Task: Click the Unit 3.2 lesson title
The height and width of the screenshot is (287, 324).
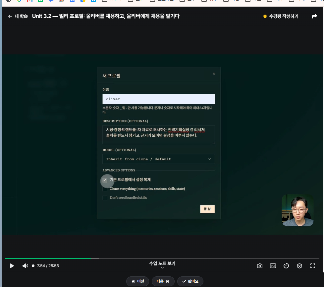Action: (x=106, y=16)
